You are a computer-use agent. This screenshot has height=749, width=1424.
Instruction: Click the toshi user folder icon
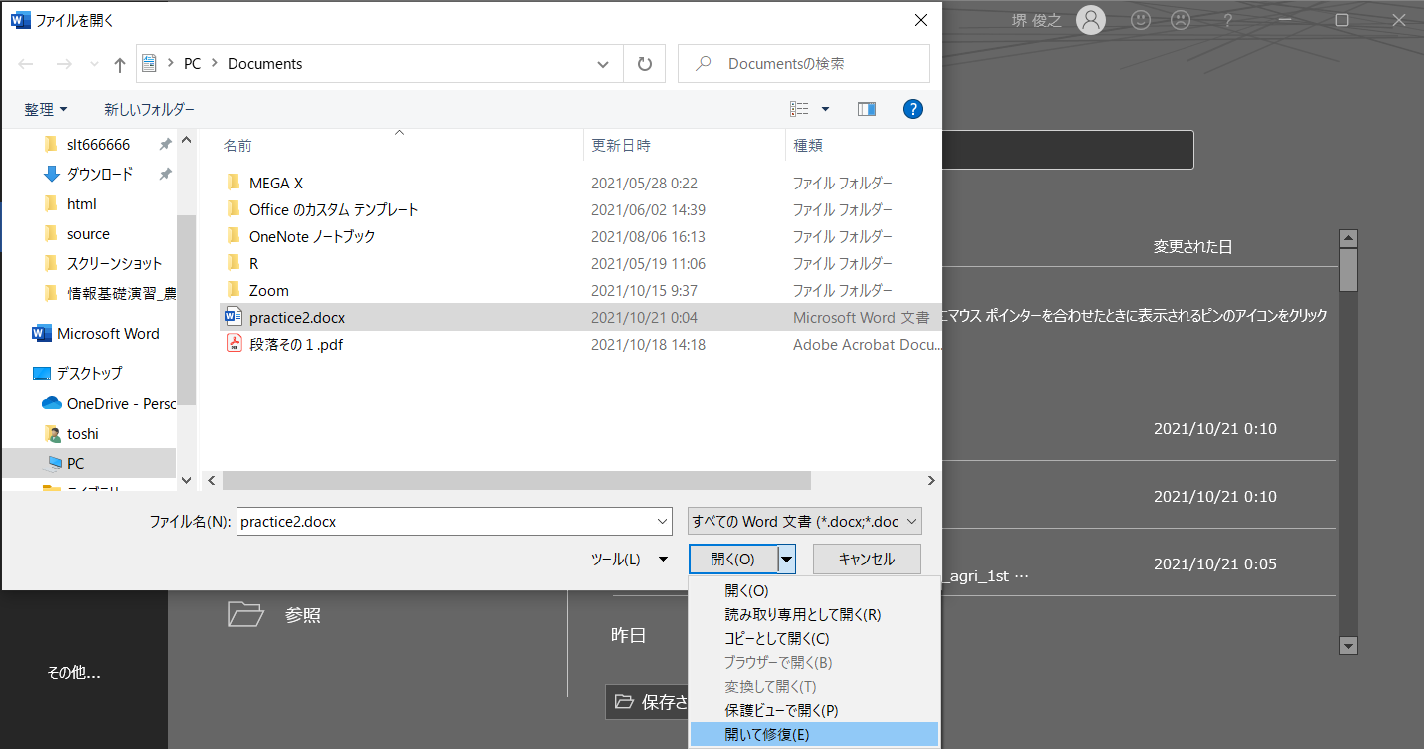coord(52,434)
